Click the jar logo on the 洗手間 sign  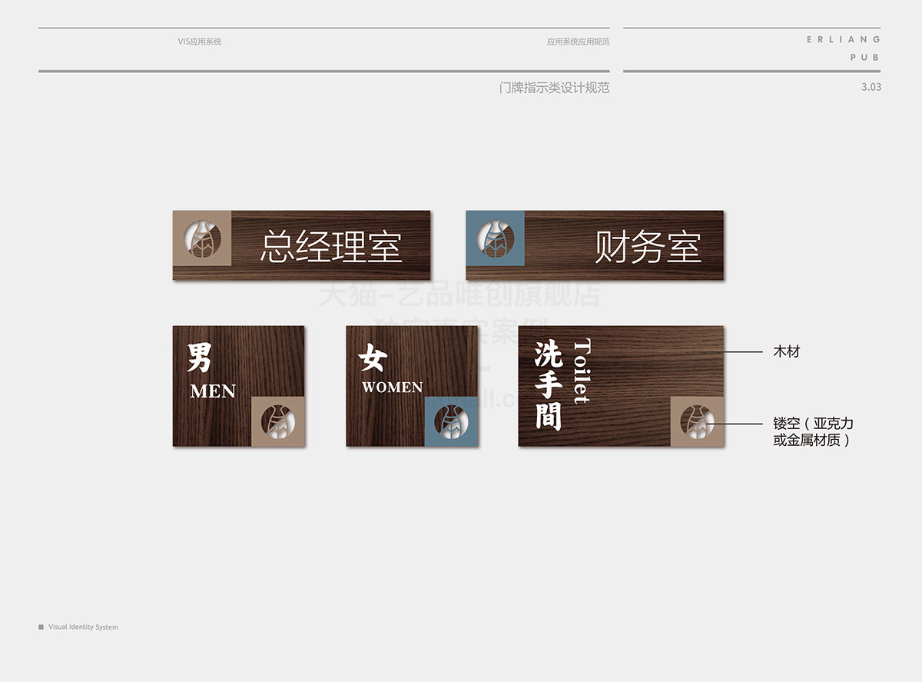point(697,421)
